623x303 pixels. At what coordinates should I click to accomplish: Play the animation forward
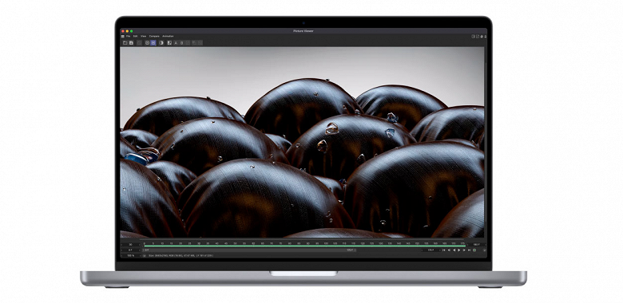pos(459,250)
